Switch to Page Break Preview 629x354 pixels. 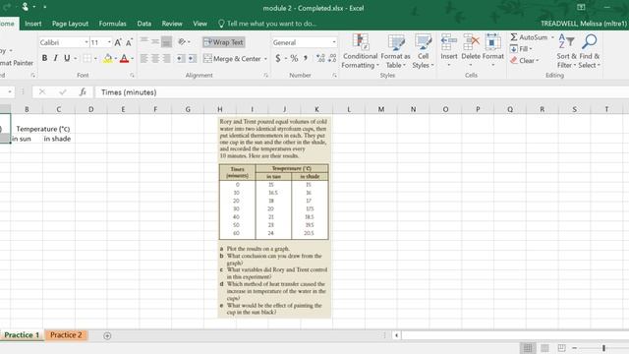point(561,348)
